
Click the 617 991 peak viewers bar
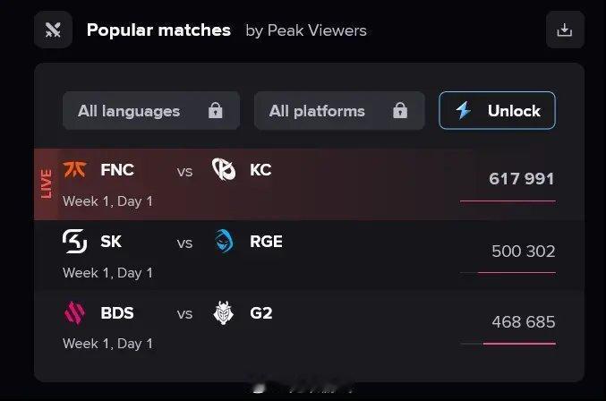coord(508,200)
